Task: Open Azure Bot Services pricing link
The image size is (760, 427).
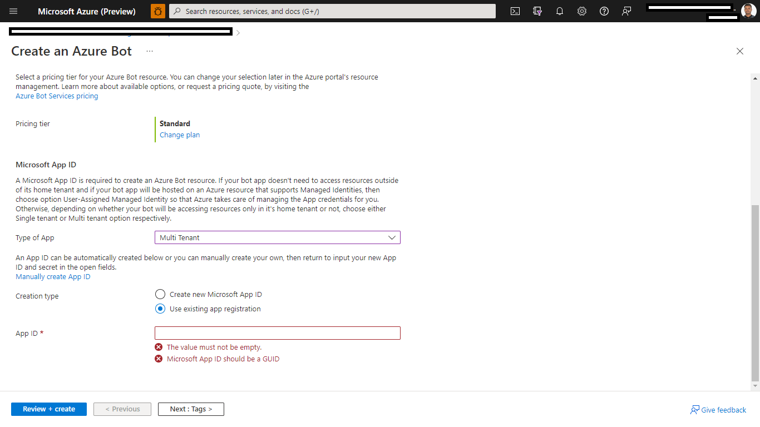Action: [57, 96]
